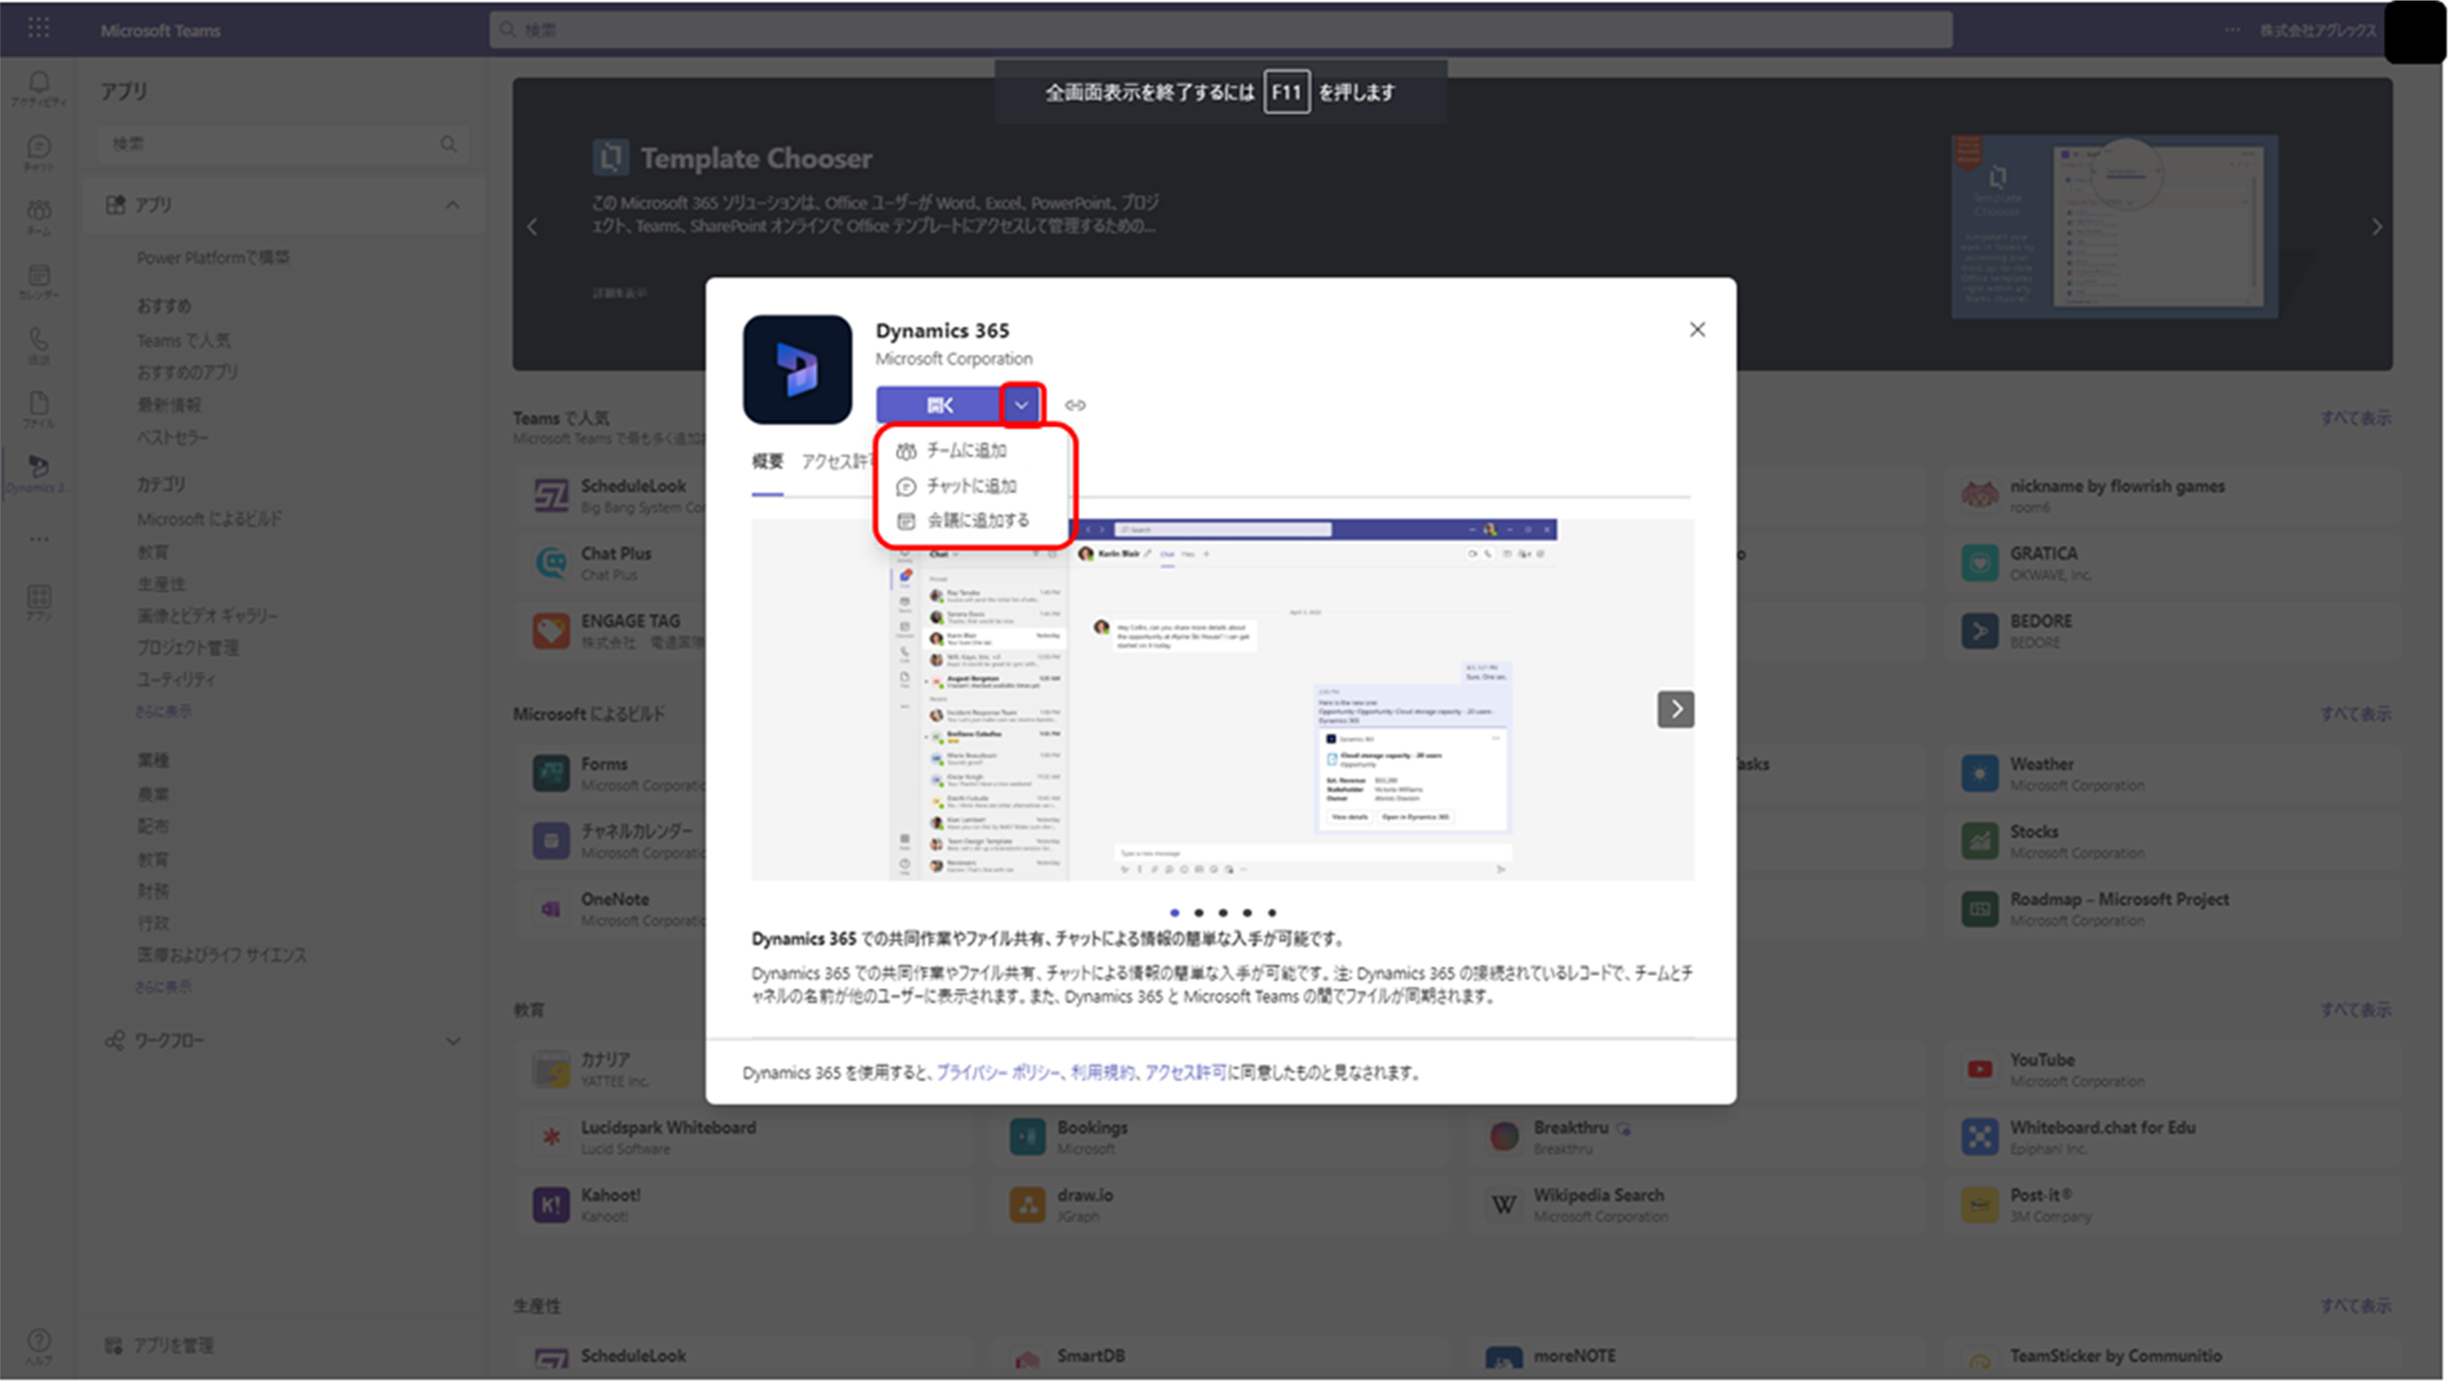Go to Chat in the left rail
The width and height of the screenshot is (2461, 1387).
click(x=39, y=152)
